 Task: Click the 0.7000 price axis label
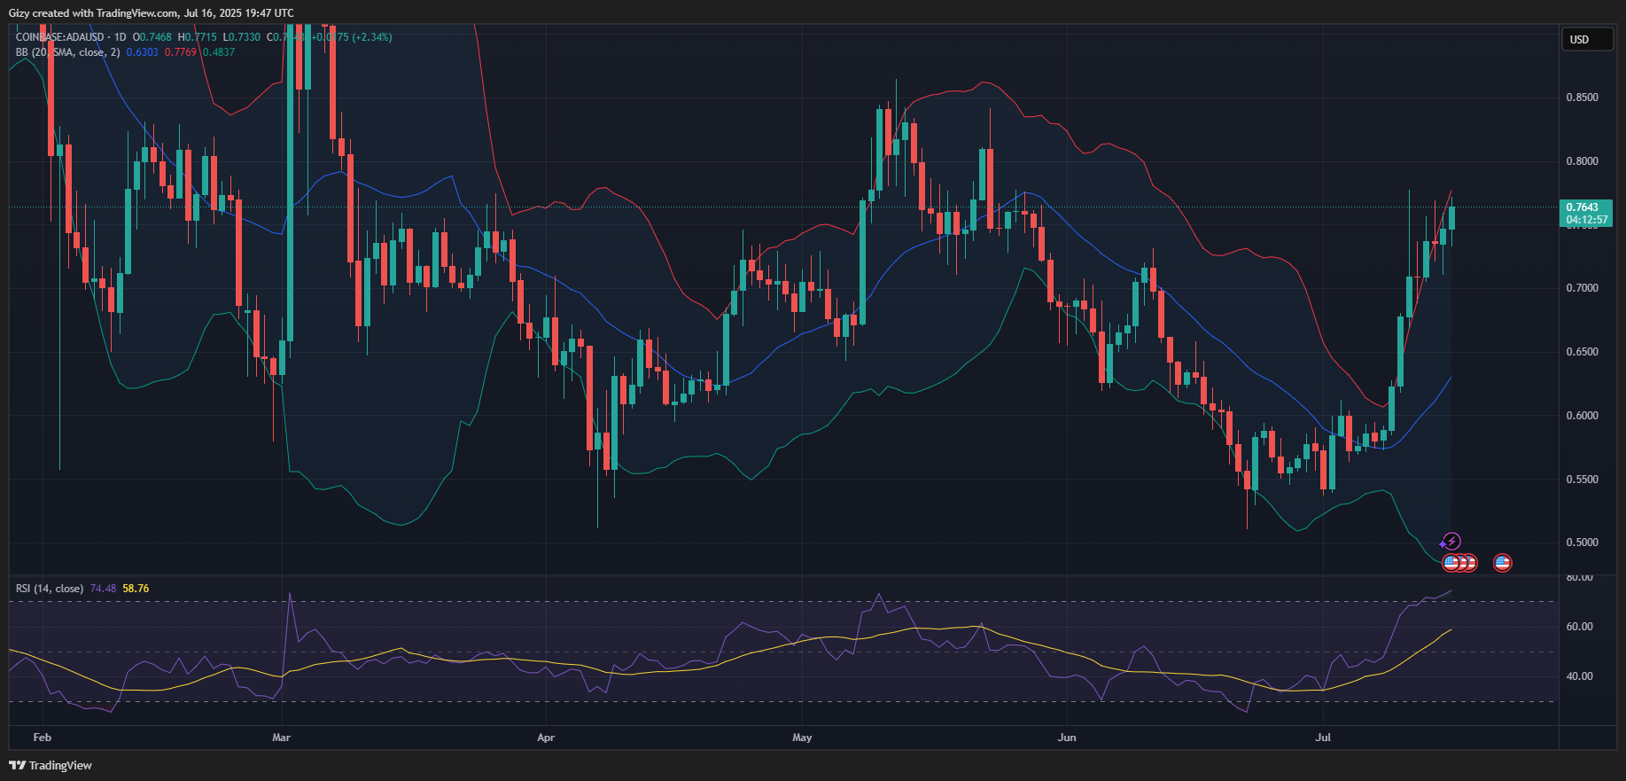click(x=1583, y=288)
